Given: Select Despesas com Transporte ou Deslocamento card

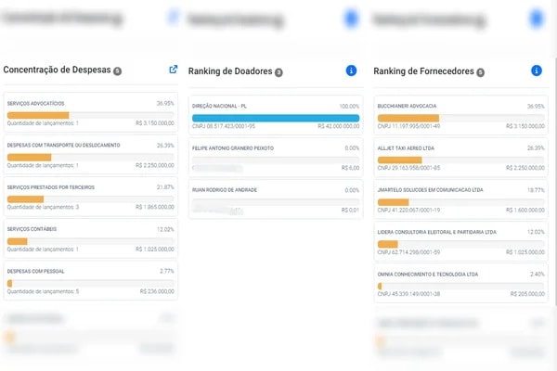Looking at the screenshot, I should point(91,155).
